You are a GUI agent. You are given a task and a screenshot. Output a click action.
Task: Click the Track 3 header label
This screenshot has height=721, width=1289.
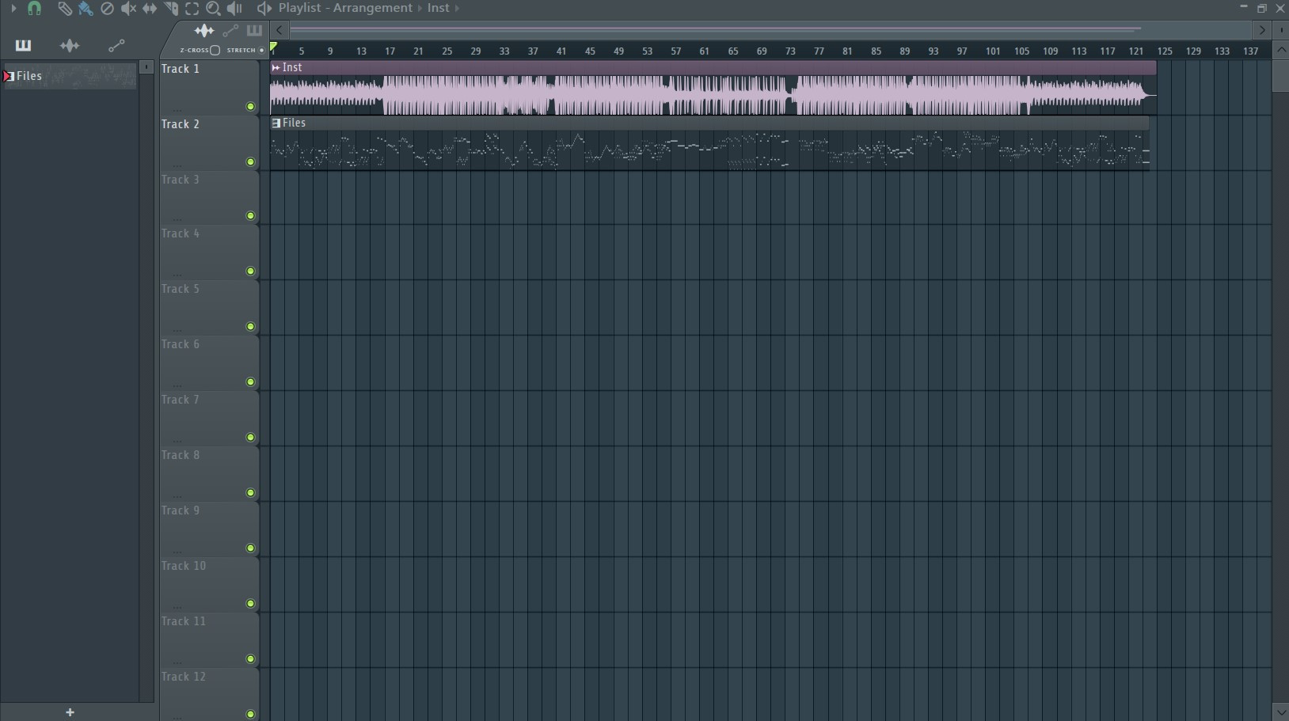[181, 180]
